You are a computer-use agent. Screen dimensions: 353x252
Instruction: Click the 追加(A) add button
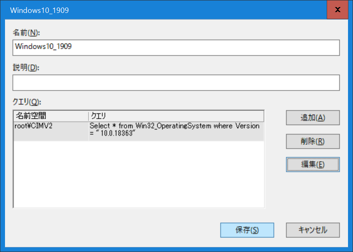pos(313,117)
